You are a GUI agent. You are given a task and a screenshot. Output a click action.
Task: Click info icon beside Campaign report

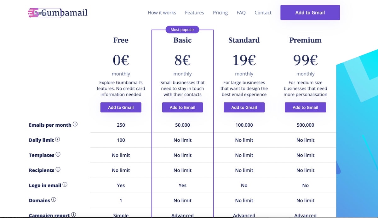tap(73, 215)
